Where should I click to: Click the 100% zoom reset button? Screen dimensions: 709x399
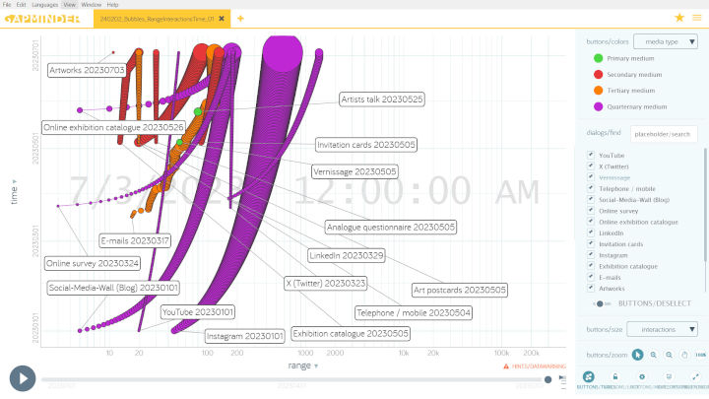700,355
